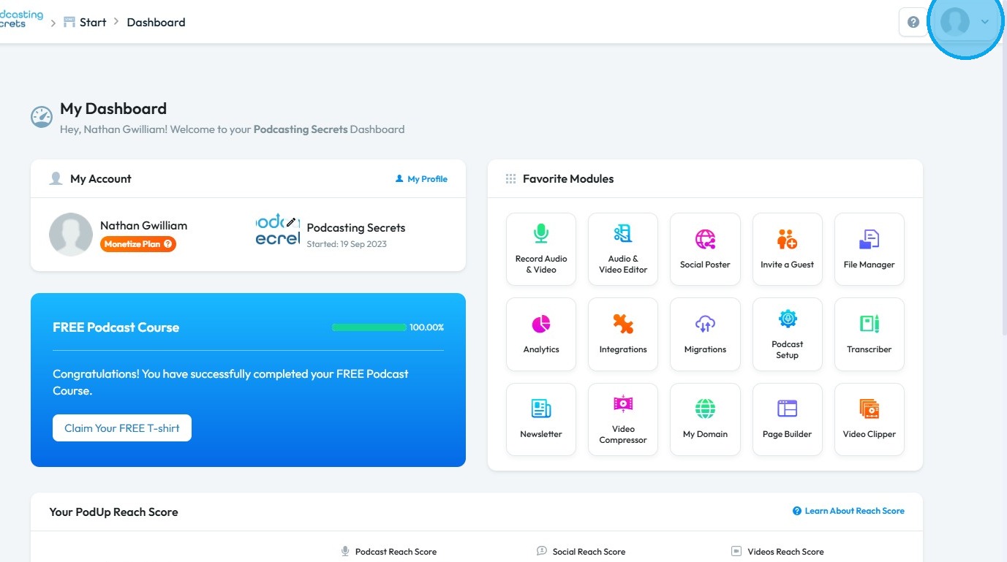
Task: Click the Social Reach Score label
Action: click(589, 552)
